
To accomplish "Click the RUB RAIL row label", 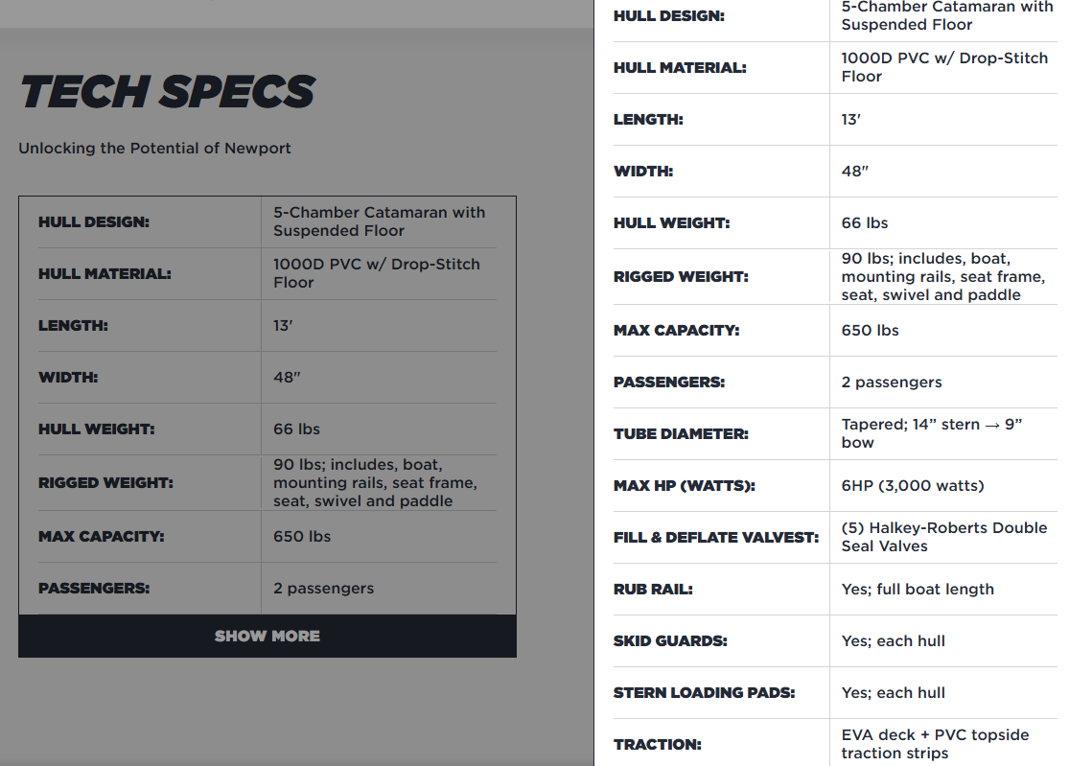I will pyautogui.click(x=652, y=589).
